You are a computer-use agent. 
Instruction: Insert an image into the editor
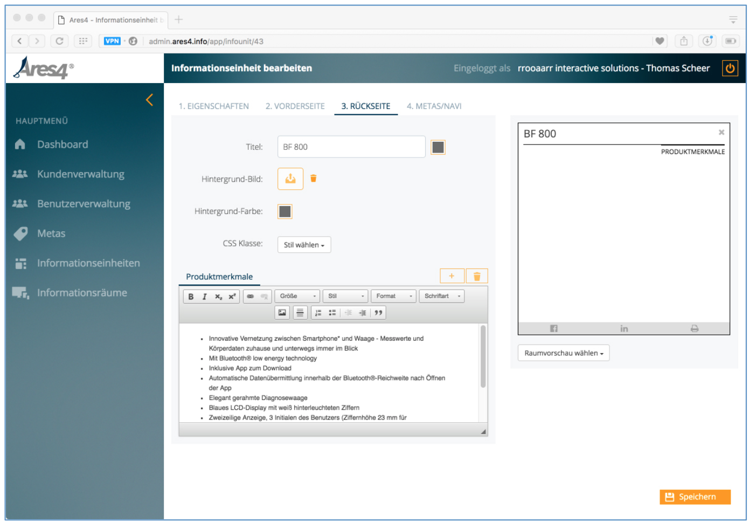tap(282, 313)
